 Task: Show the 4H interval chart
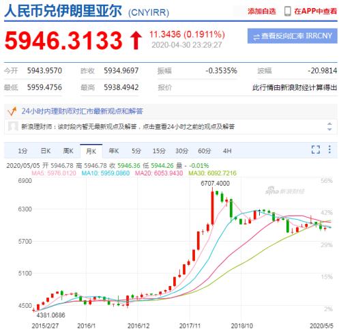point(227,151)
